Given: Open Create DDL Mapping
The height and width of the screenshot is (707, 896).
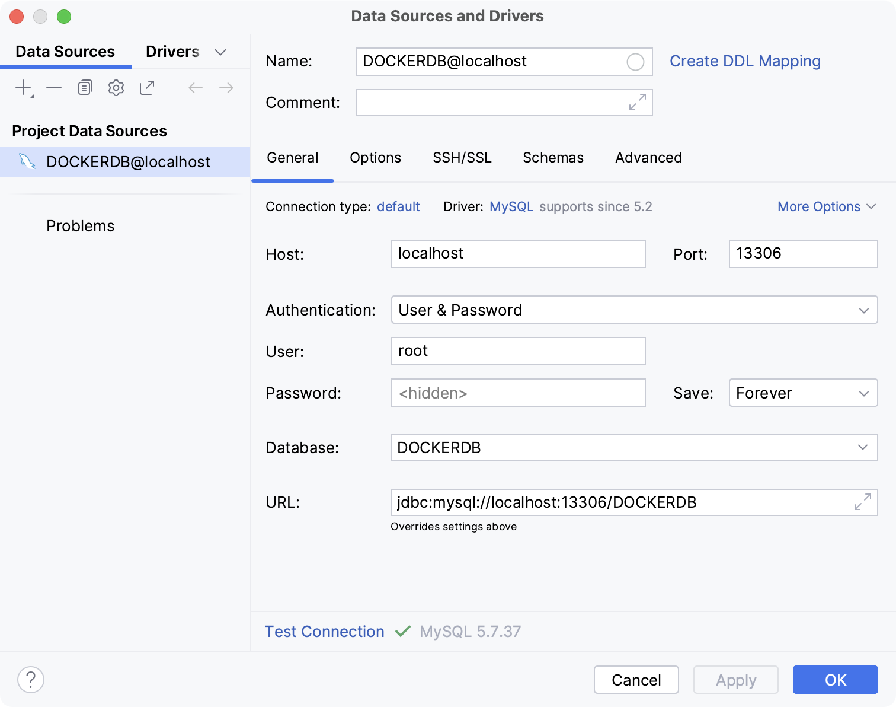Looking at the screenshot, I should (x=745, y=61).
